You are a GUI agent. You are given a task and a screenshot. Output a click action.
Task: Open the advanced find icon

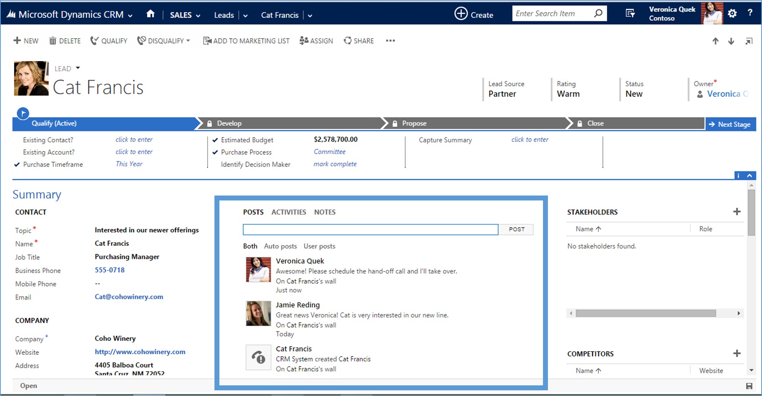click(x=630, y=14)
